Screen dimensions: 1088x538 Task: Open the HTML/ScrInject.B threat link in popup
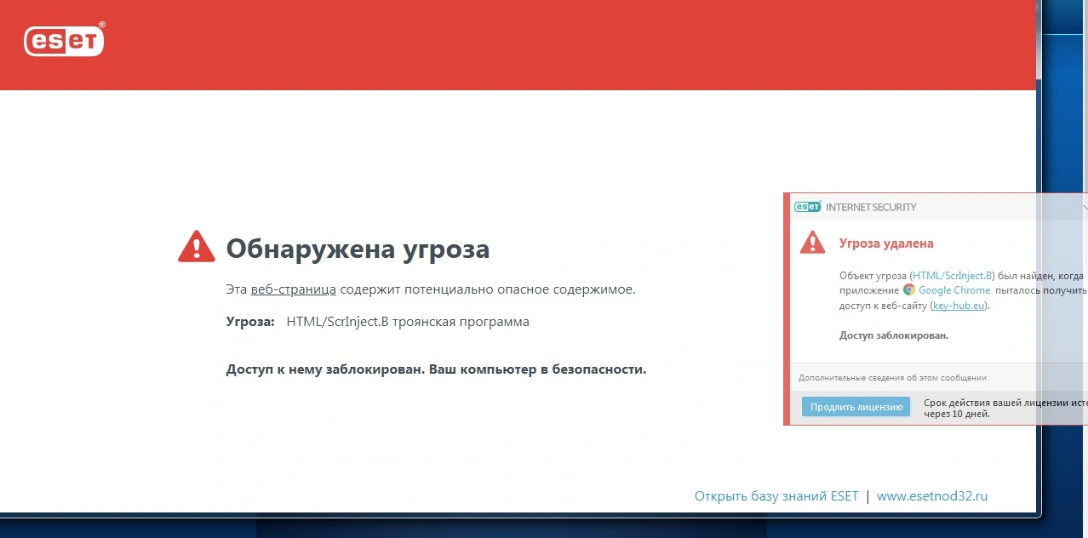pyautogui.click(x=952, y=276)
